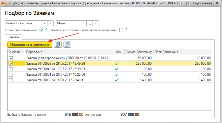
Task: Click the 345 000,00 selected total value
Action: [74, 115]
